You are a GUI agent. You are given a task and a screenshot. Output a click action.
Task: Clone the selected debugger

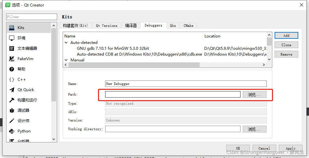pyautogui.click(x=286, y=45)
